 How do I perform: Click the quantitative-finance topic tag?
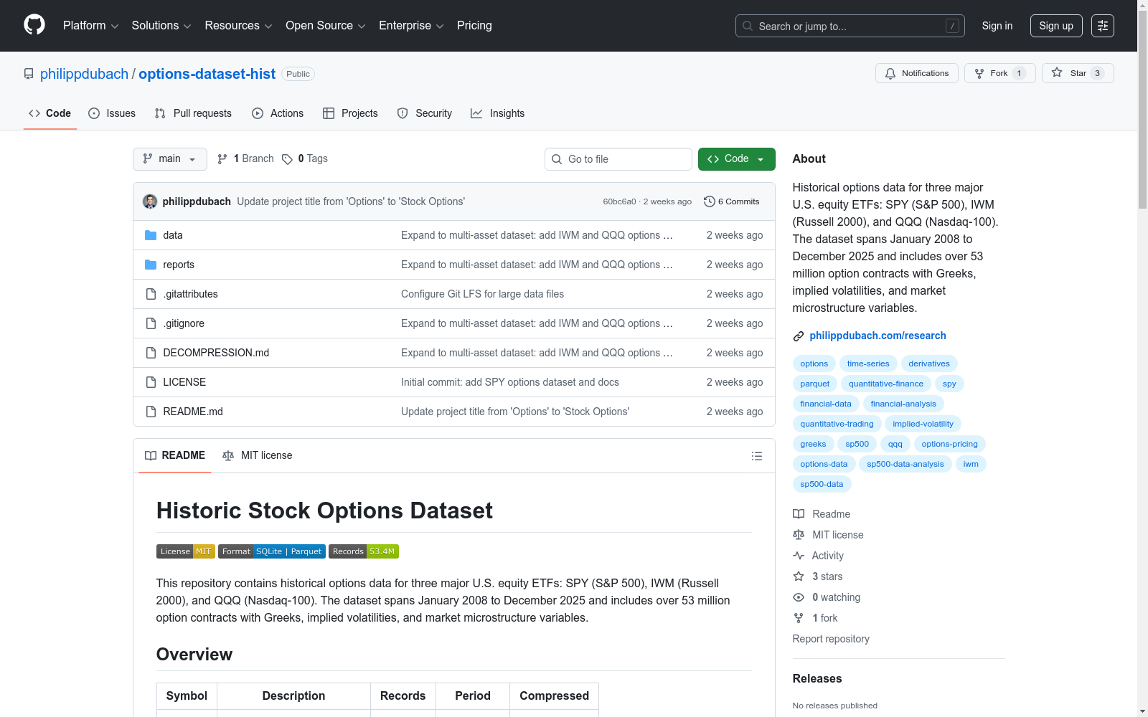(x=886, y=384)
